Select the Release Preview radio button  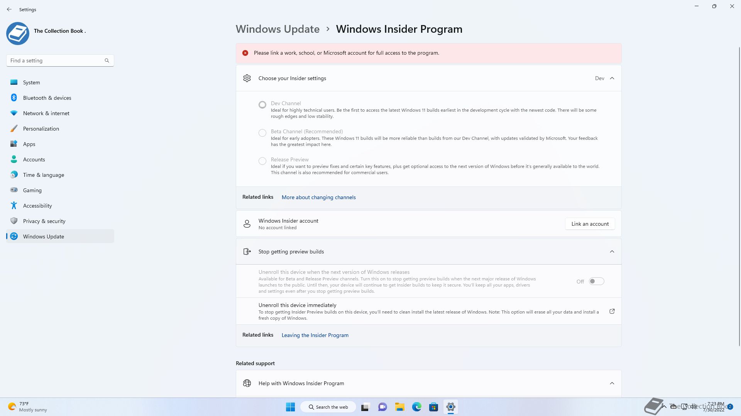[262, 161]
